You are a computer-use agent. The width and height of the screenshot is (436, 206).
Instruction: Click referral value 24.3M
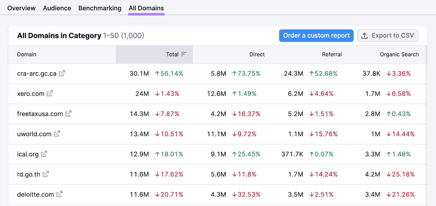tap(293, 73)
